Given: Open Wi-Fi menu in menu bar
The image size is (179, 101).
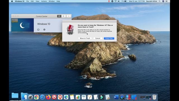Looking at the screenshot, I should 116,1.
